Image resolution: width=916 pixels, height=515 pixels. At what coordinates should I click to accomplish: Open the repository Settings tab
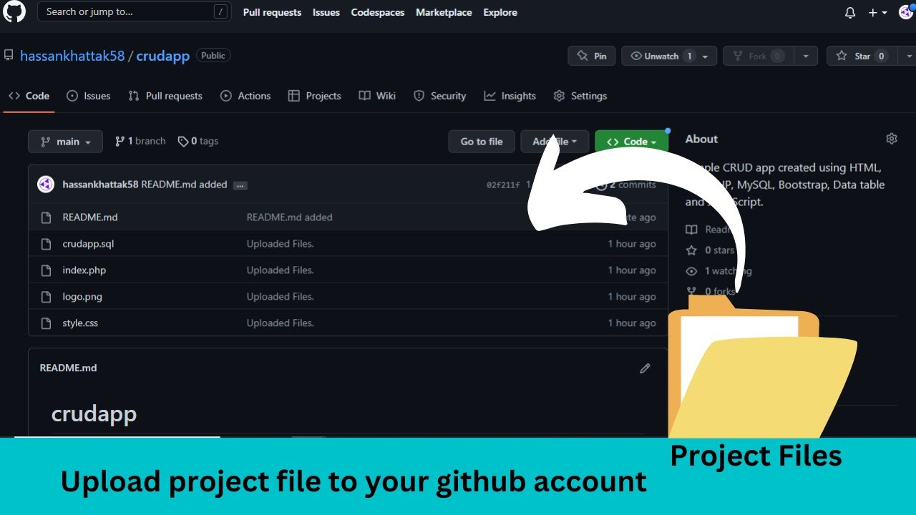(x=580, y=96)
